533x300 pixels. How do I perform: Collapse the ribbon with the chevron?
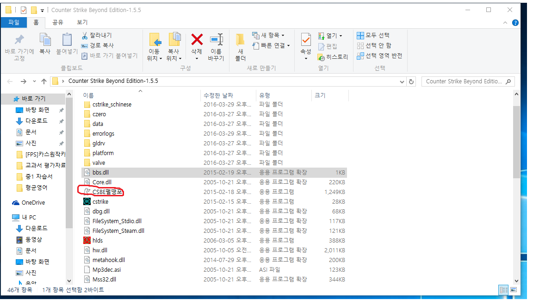click(x=505, y=23)
